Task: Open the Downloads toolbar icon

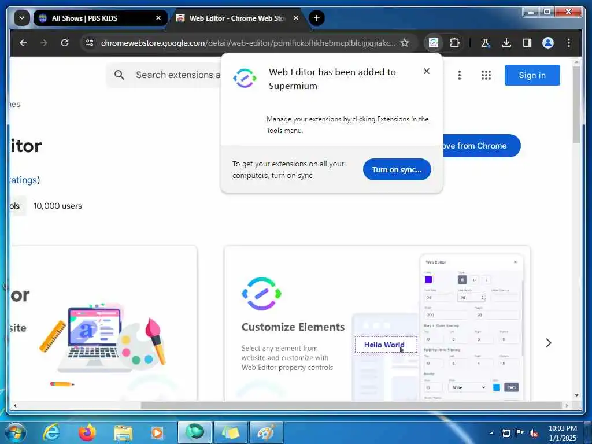Action: (506, 43)
